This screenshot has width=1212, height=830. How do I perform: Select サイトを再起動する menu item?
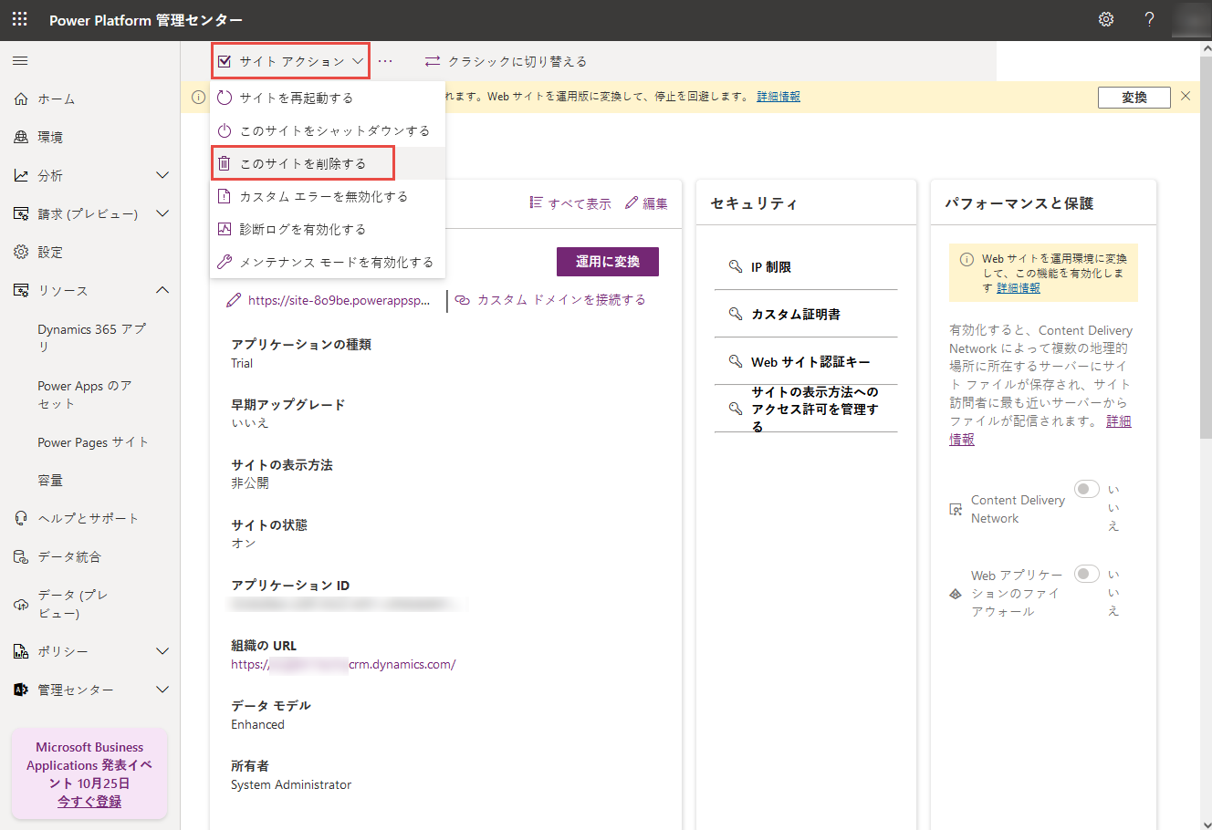(328, 98)
